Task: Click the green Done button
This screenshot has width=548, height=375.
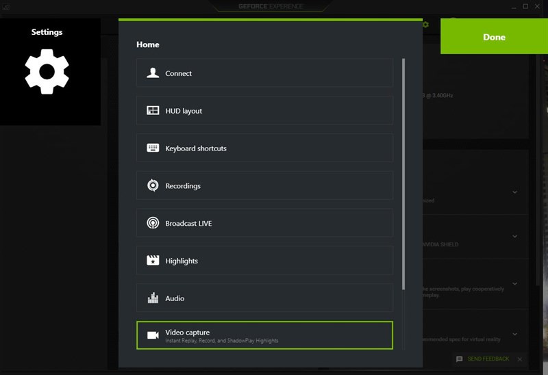Action: pos(494,36)
